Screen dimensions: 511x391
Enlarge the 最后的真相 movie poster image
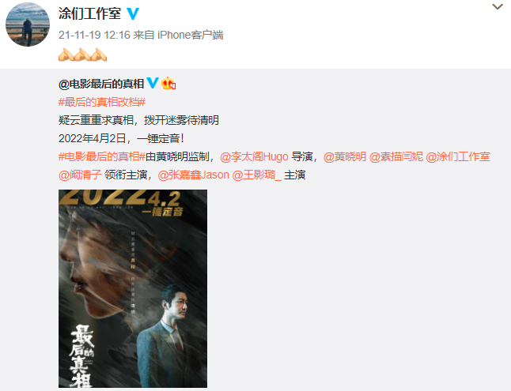point(133,288)
